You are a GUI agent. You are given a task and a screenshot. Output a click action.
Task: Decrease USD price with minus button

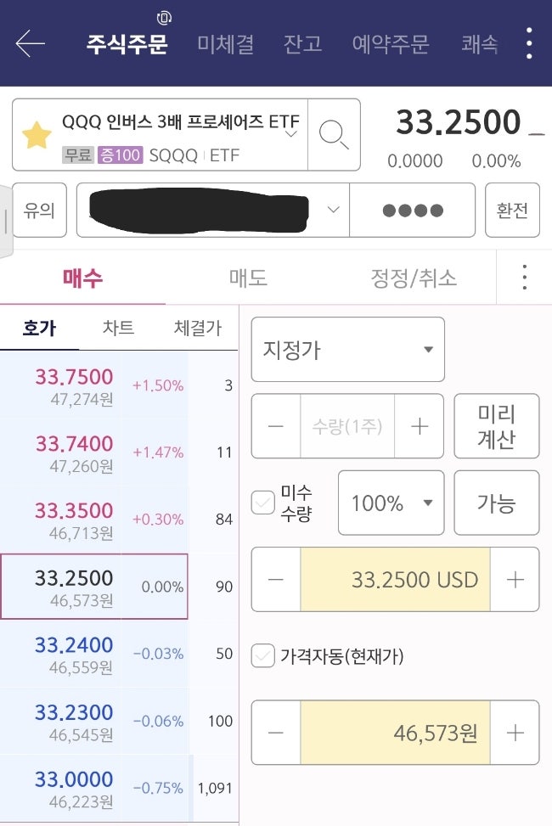[x=276, y=580]
